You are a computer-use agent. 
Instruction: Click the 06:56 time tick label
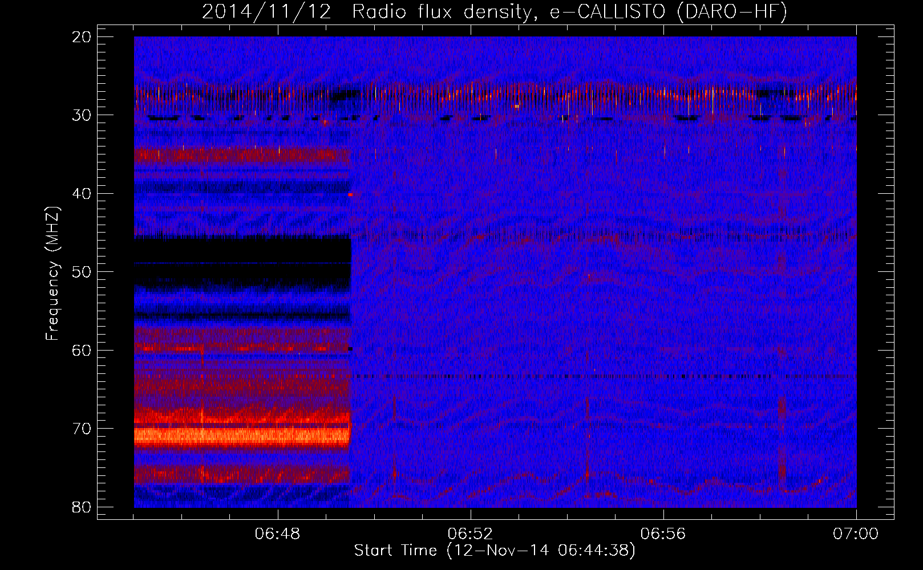[x=663, y=534]
